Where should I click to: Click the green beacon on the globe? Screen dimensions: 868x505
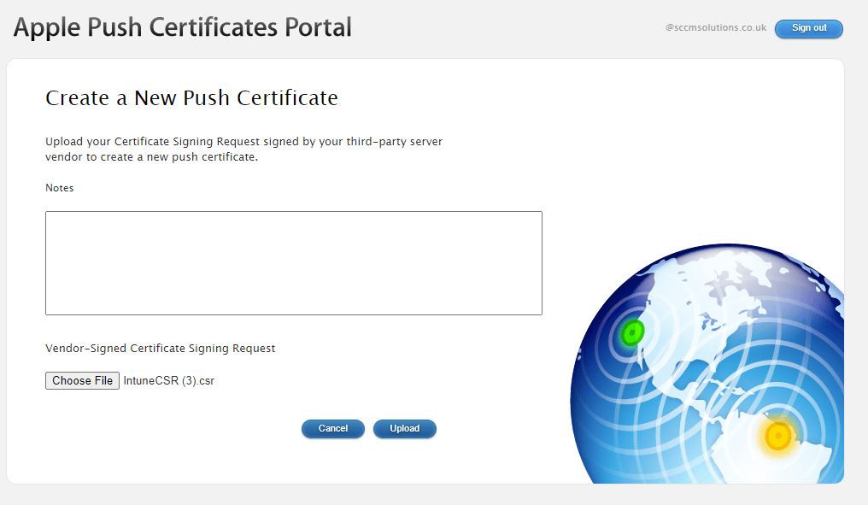632,332
